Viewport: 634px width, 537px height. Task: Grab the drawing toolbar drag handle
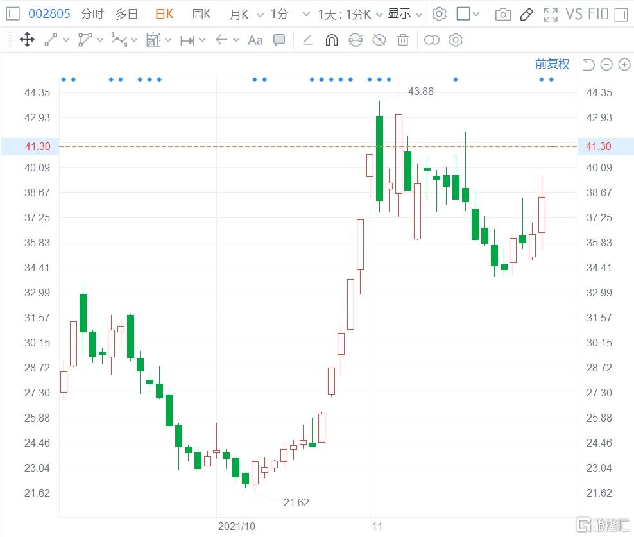[x=10, y=40]
